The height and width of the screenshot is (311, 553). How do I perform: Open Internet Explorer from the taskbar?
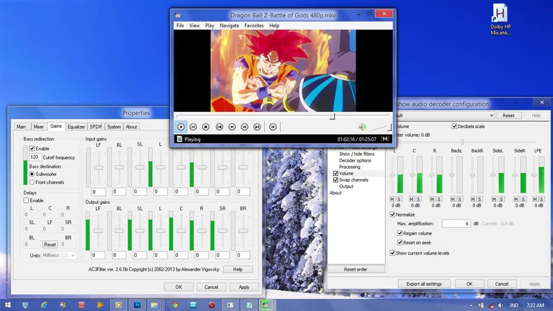click(44, 305)
